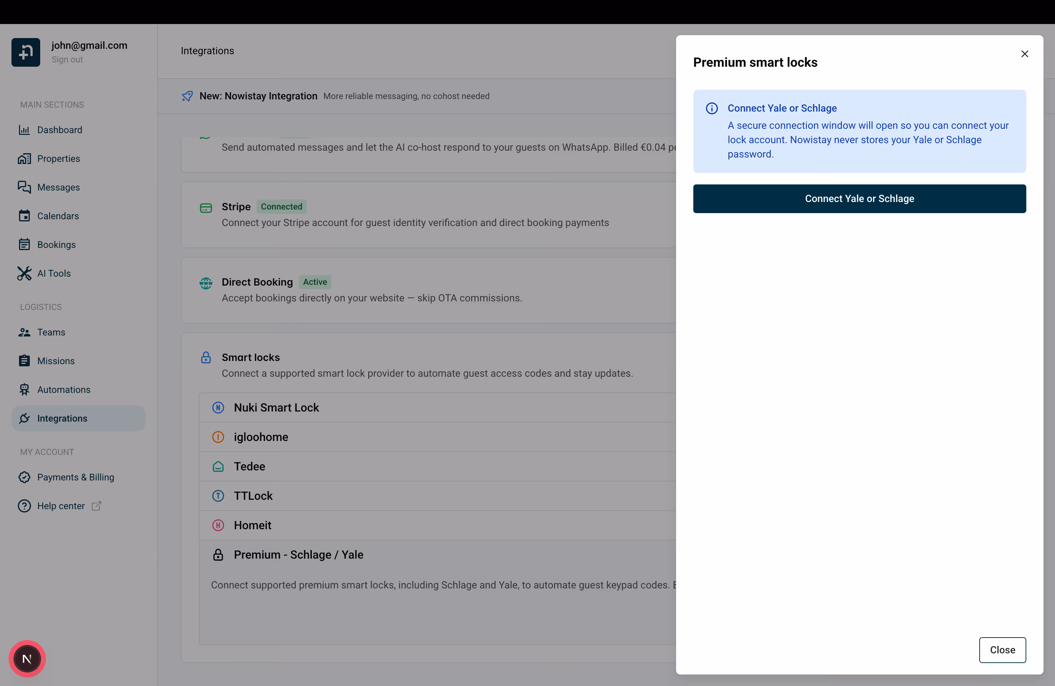This screenshot has height=686, width=1055.
Task: Click the Payments & Billing badge icon
Action: point(24,477)
